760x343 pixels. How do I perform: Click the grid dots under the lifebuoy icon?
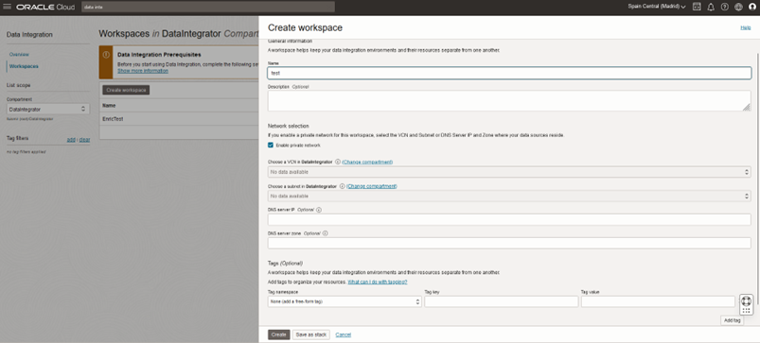747,311
